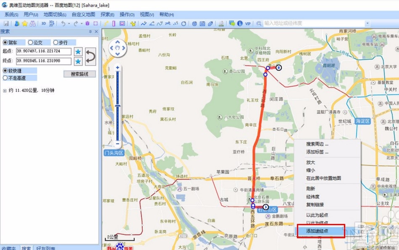Screen dimensions: 399x250
Task: Choose 添加标签 in context menu
Action: pyautogui.click(x=327, y=152)
